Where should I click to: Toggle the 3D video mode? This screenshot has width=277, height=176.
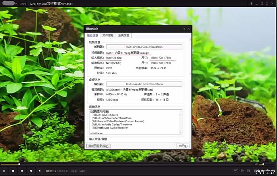coord(243,171)
